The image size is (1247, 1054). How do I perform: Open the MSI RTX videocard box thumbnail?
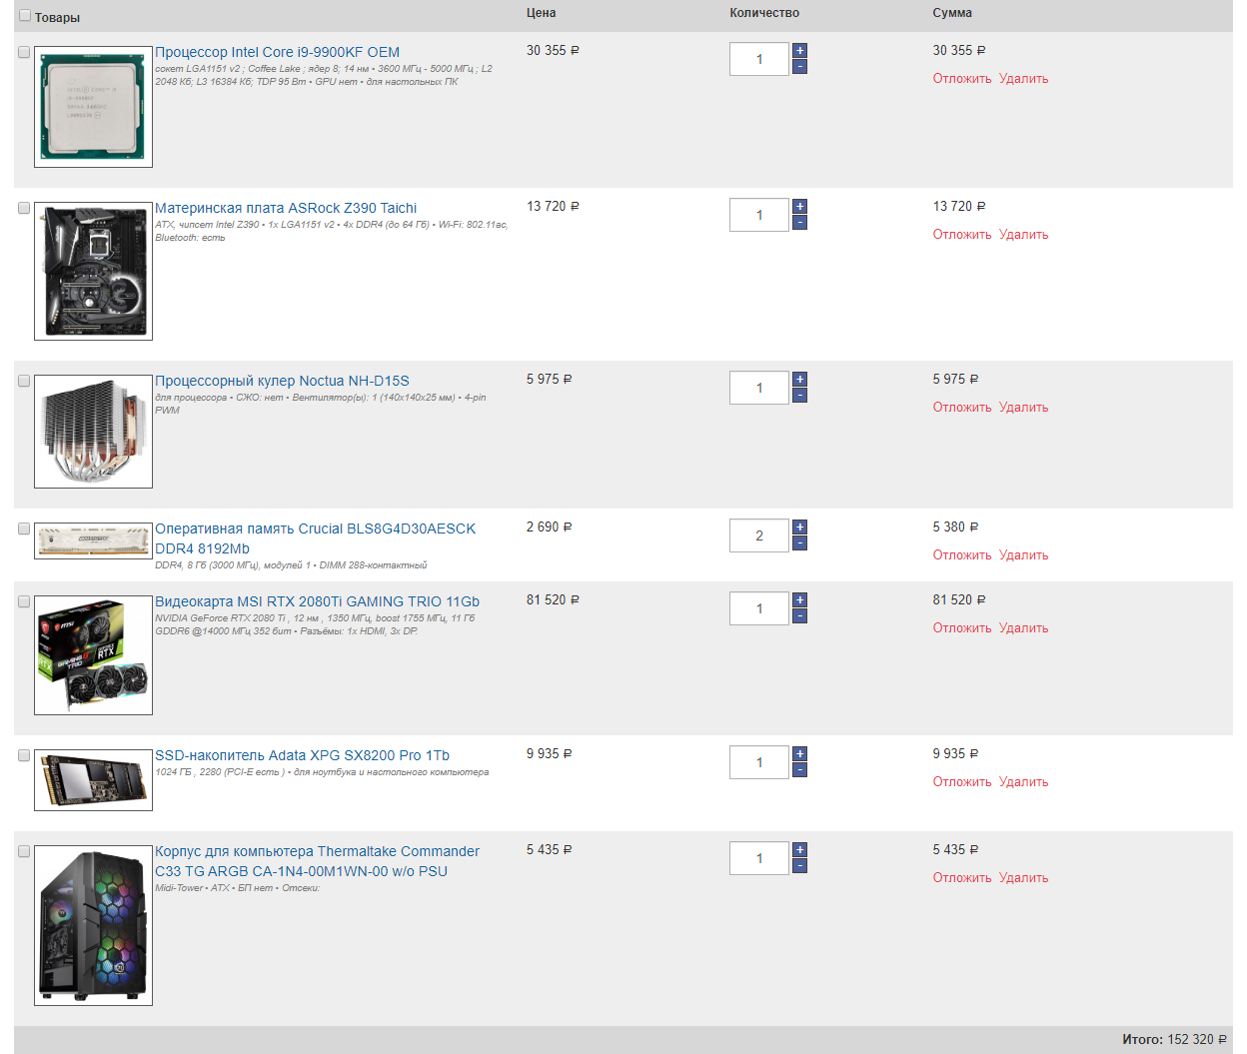tap(93, 655)
